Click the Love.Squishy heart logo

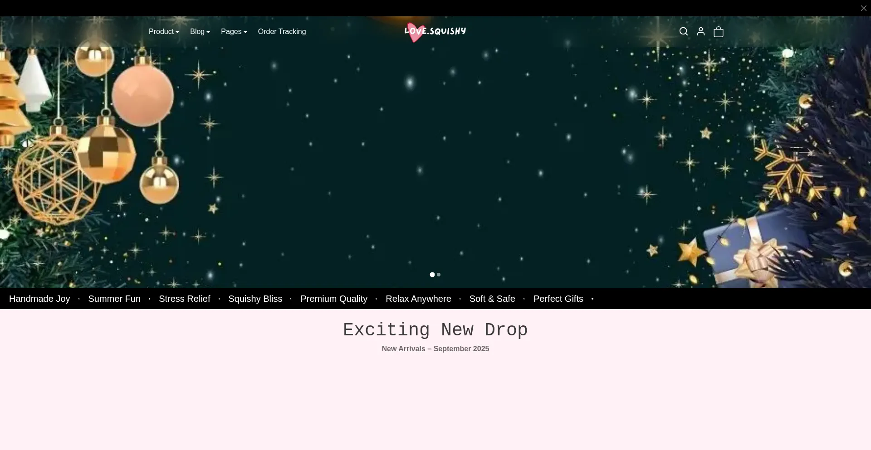(435, 32)
